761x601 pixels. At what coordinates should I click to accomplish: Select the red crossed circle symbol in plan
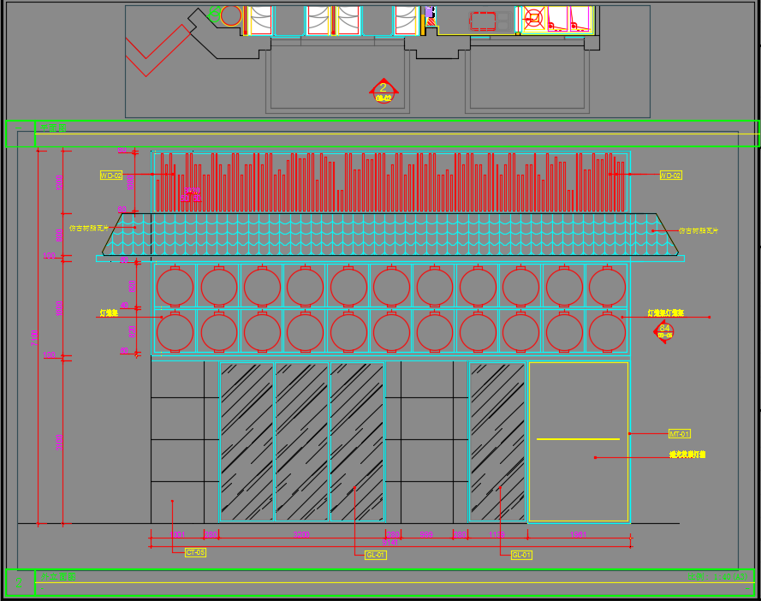[533, 18]
